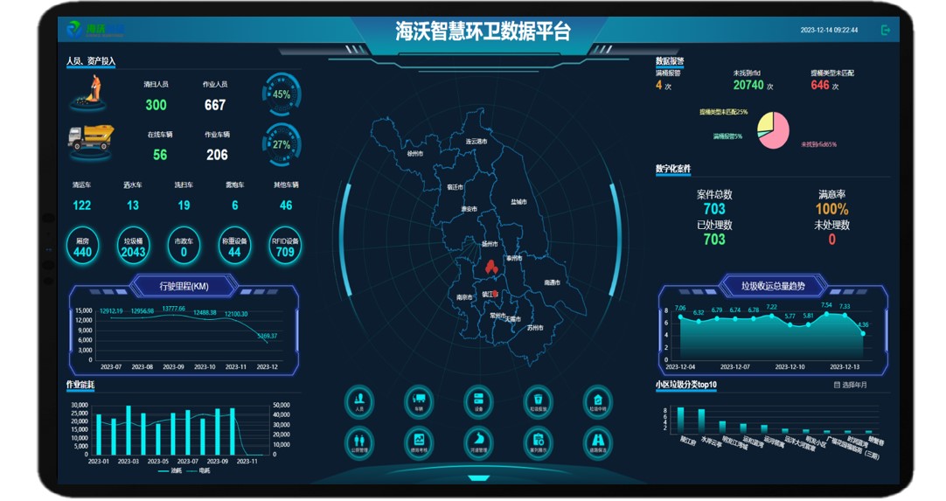Click the 20740 未找到rfid alarm count
The width and height of the screenshot is (946, 501).
(748, 85)
